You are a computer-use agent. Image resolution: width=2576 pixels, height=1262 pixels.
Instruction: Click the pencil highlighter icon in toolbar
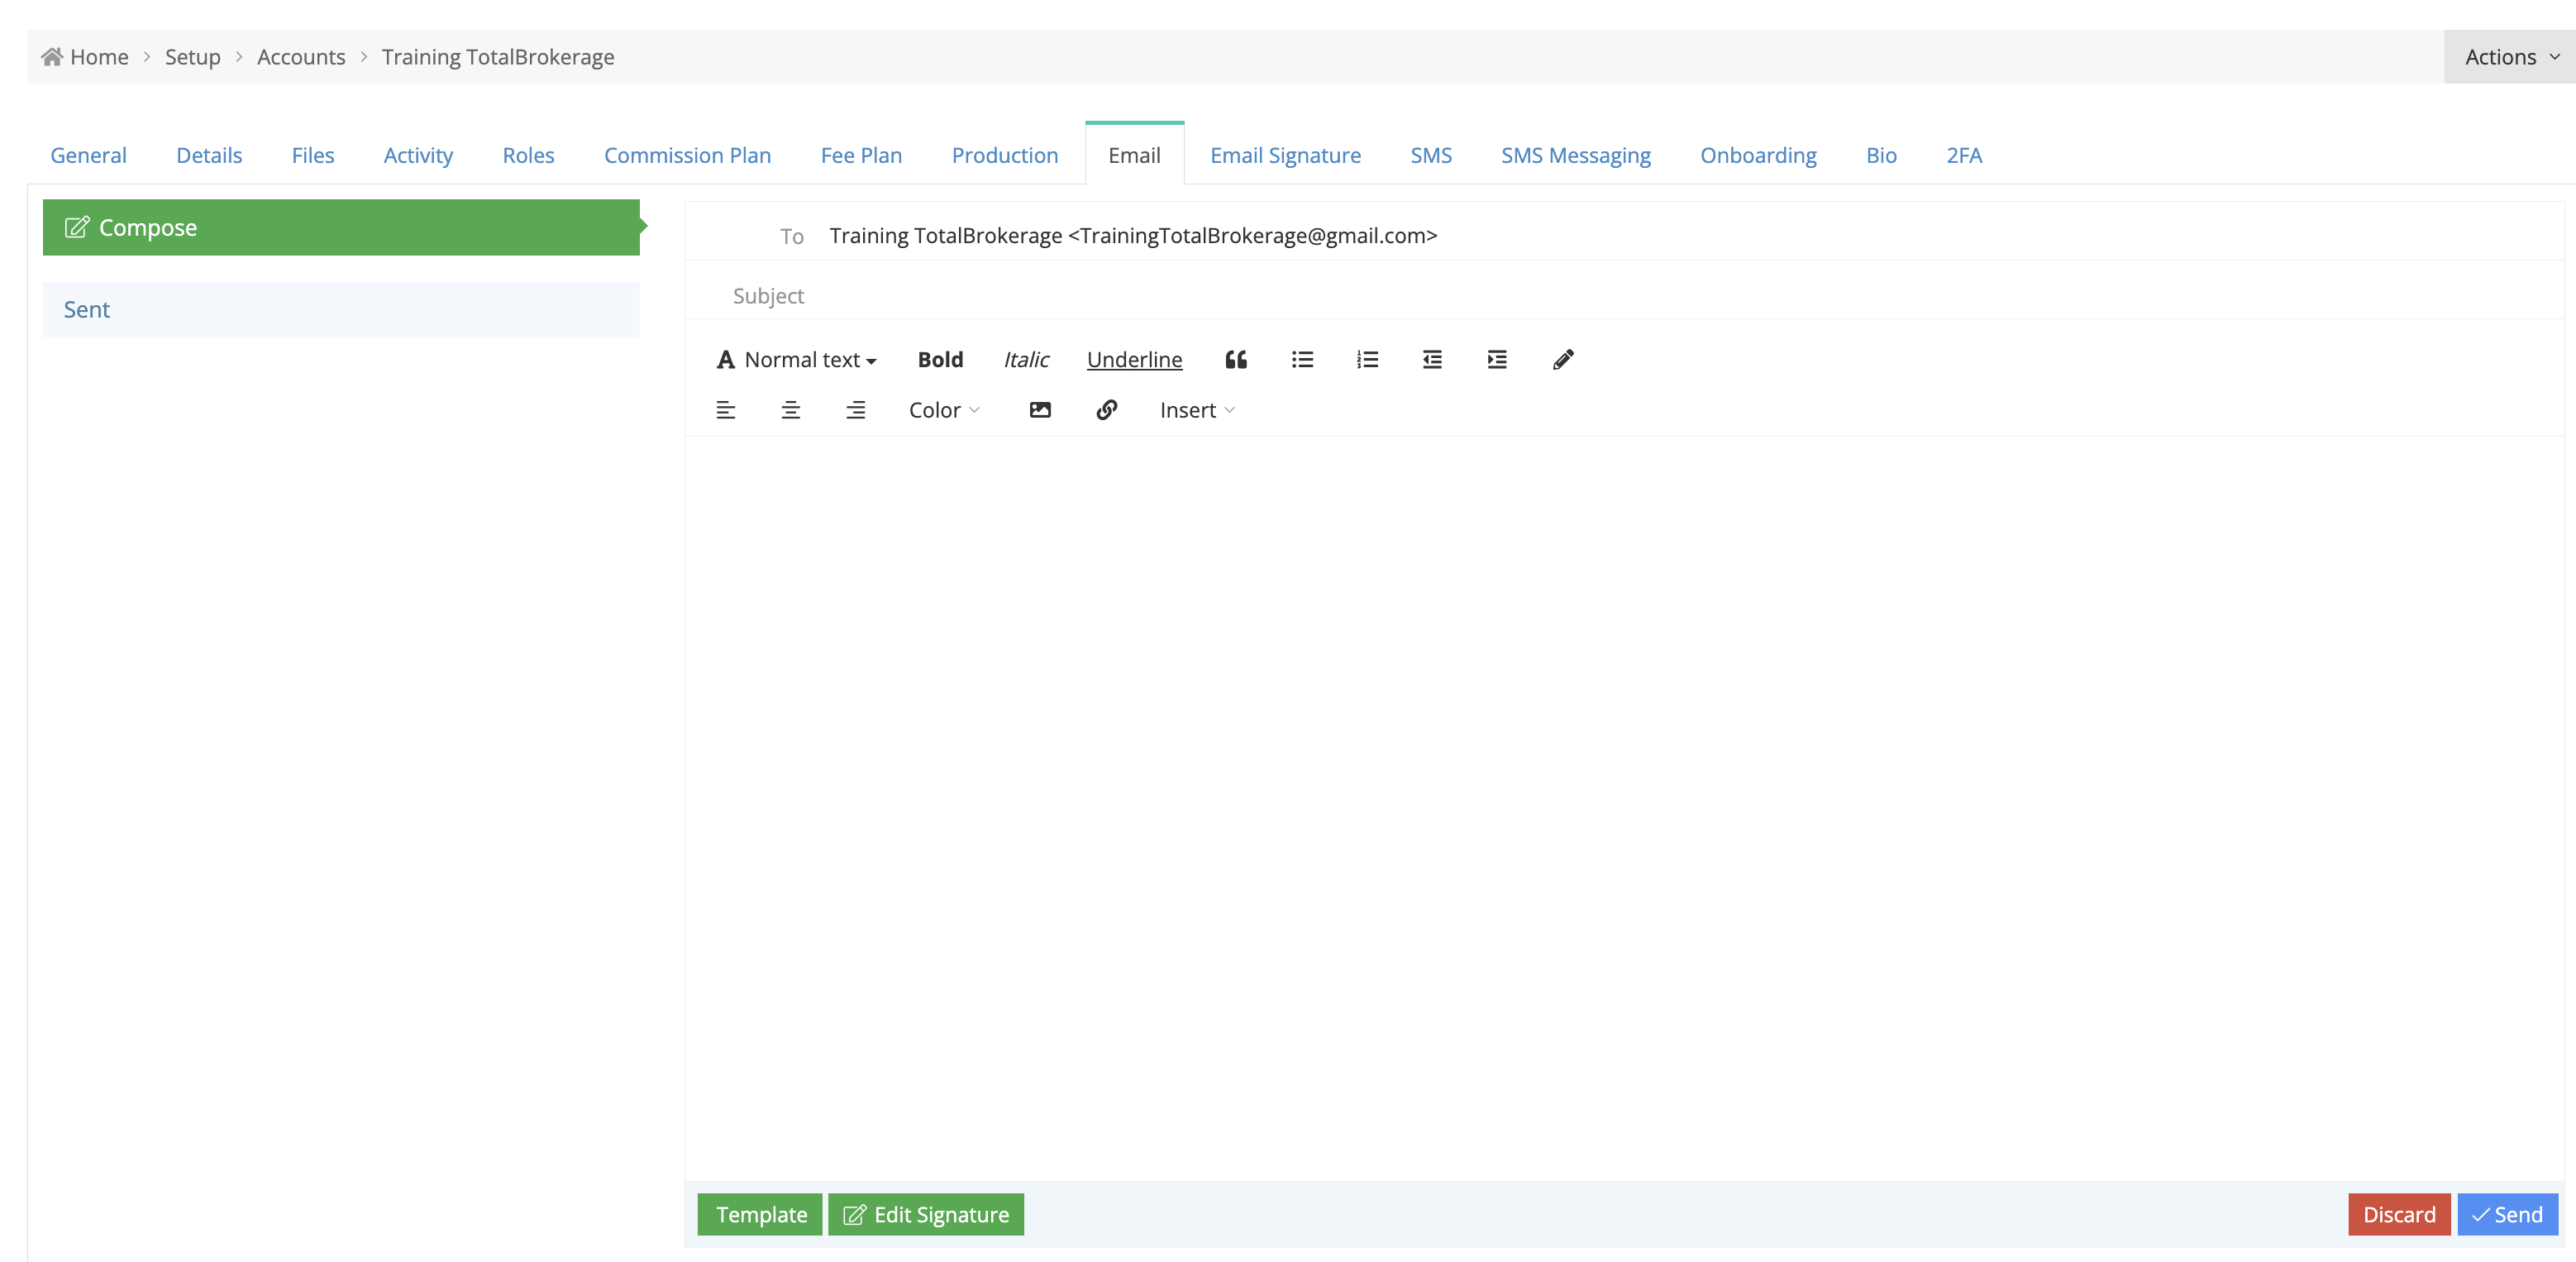(1563, 359)
